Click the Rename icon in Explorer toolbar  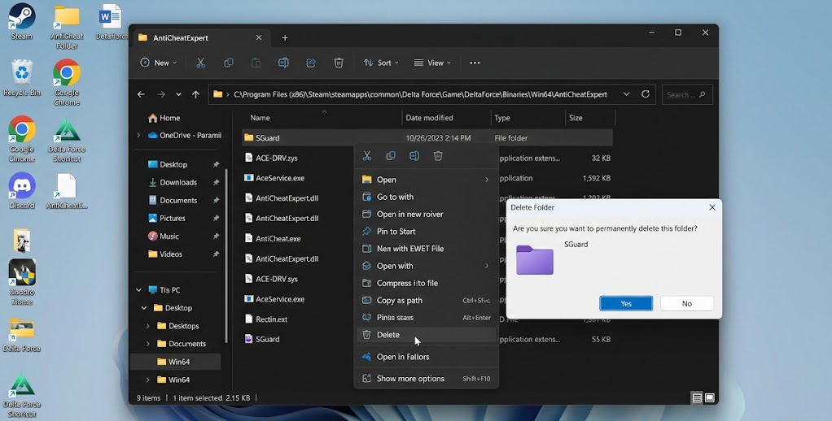coord(283,63)
